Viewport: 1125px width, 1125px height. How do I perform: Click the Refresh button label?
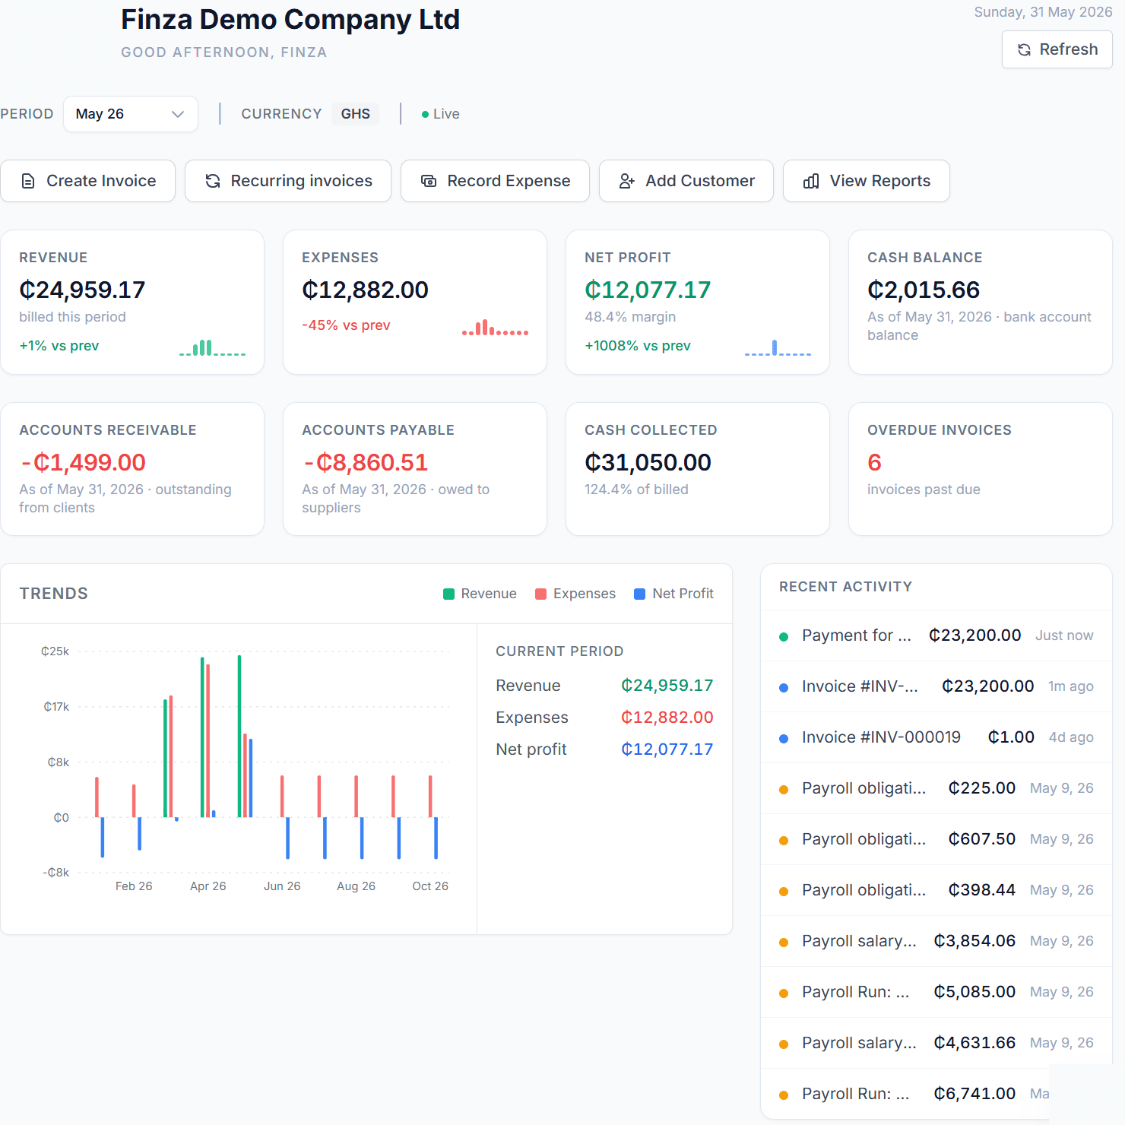click(x=1069, y=49)
